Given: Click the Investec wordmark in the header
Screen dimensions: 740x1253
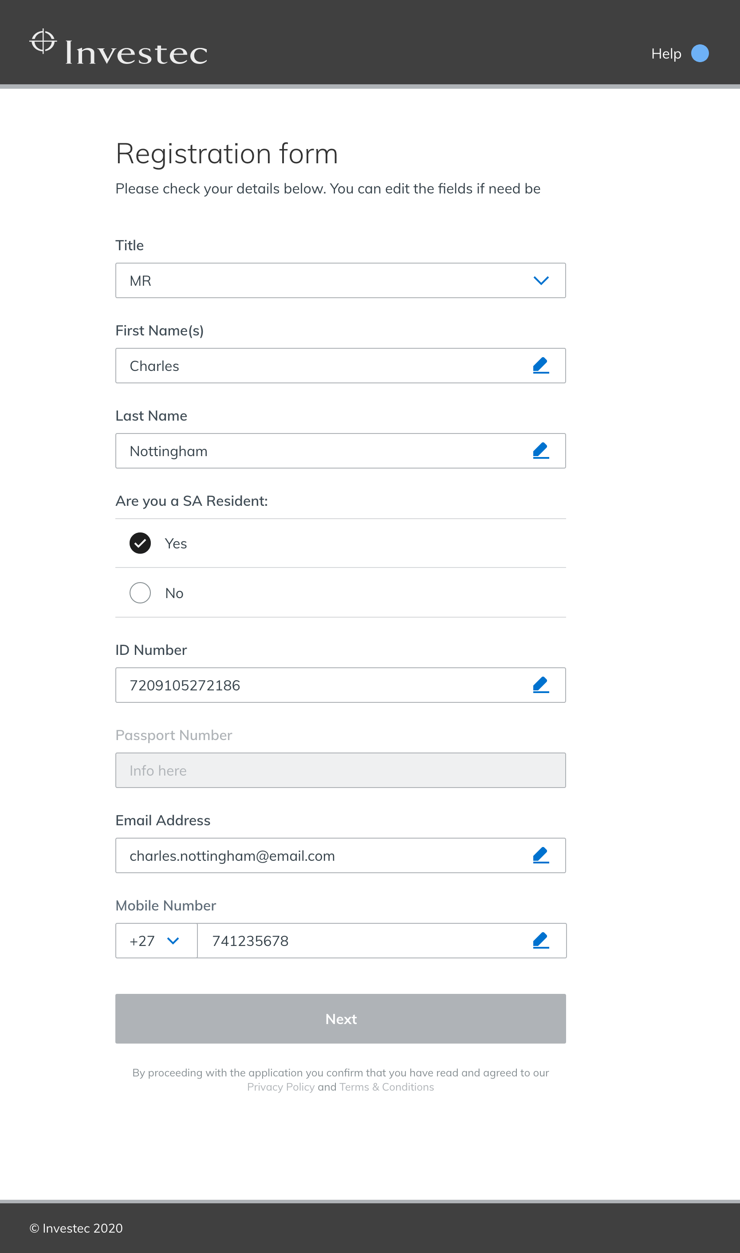Looking at the screenshot, I should click(136, 53).
